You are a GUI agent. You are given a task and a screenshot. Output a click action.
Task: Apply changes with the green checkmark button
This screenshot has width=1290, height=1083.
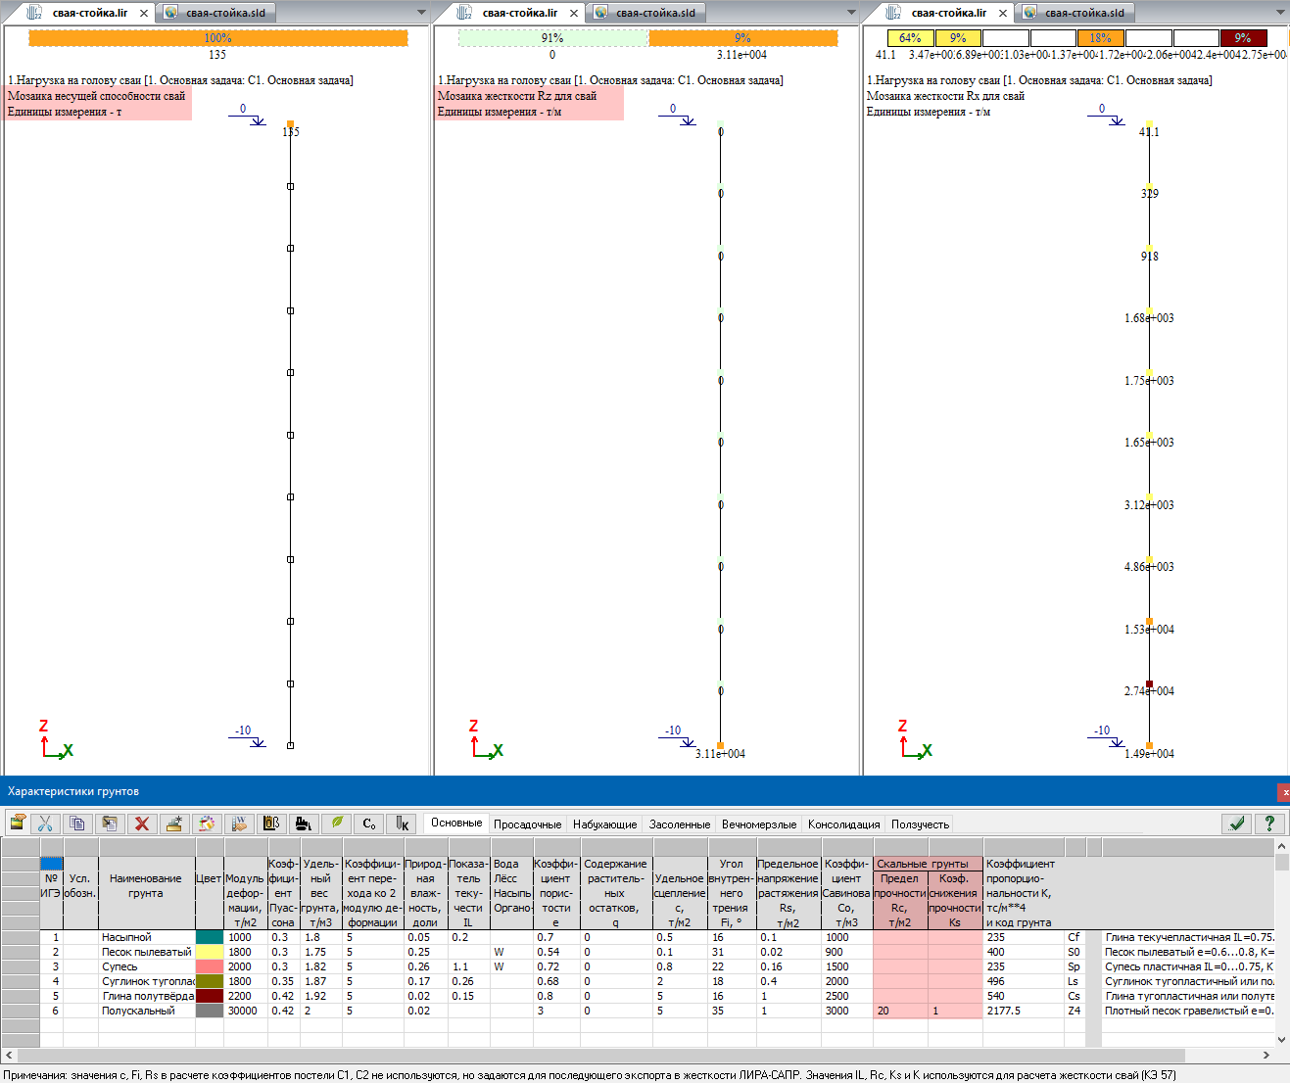(1237, 824)
